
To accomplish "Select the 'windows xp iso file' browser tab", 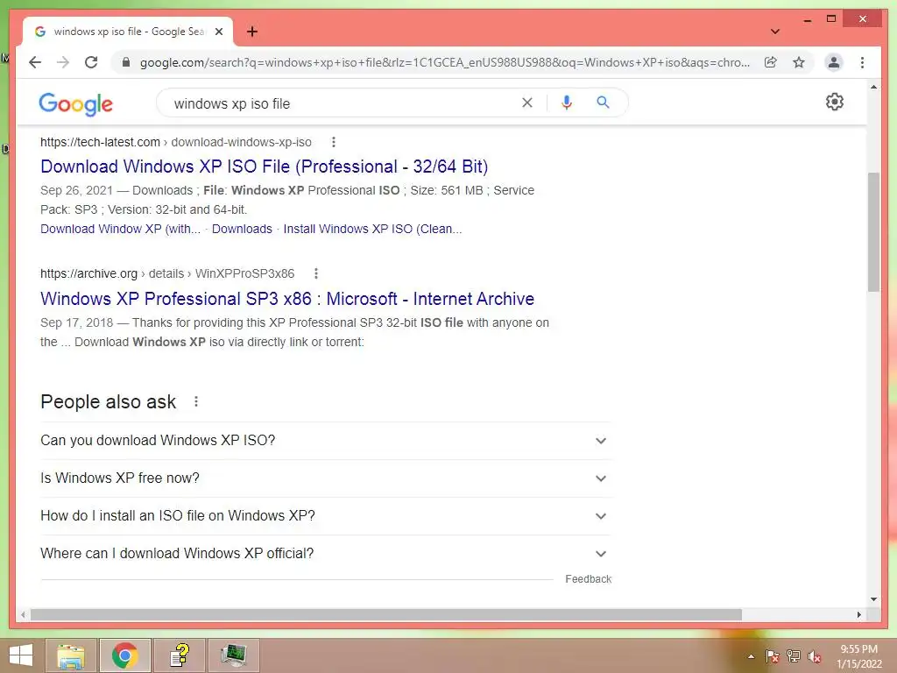I will pyautogui.click(x=128, y=32).
